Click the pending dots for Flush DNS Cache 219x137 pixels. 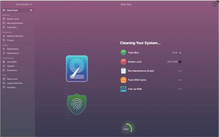coord(180,80)
